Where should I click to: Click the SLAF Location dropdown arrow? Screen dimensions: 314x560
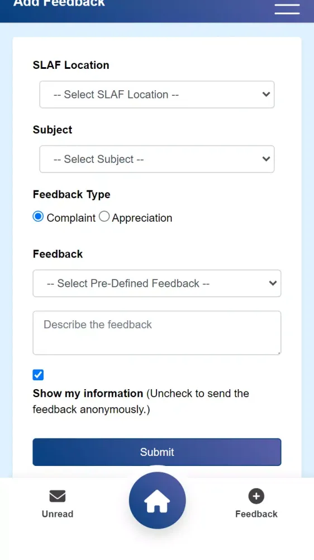tap(266, 94)
